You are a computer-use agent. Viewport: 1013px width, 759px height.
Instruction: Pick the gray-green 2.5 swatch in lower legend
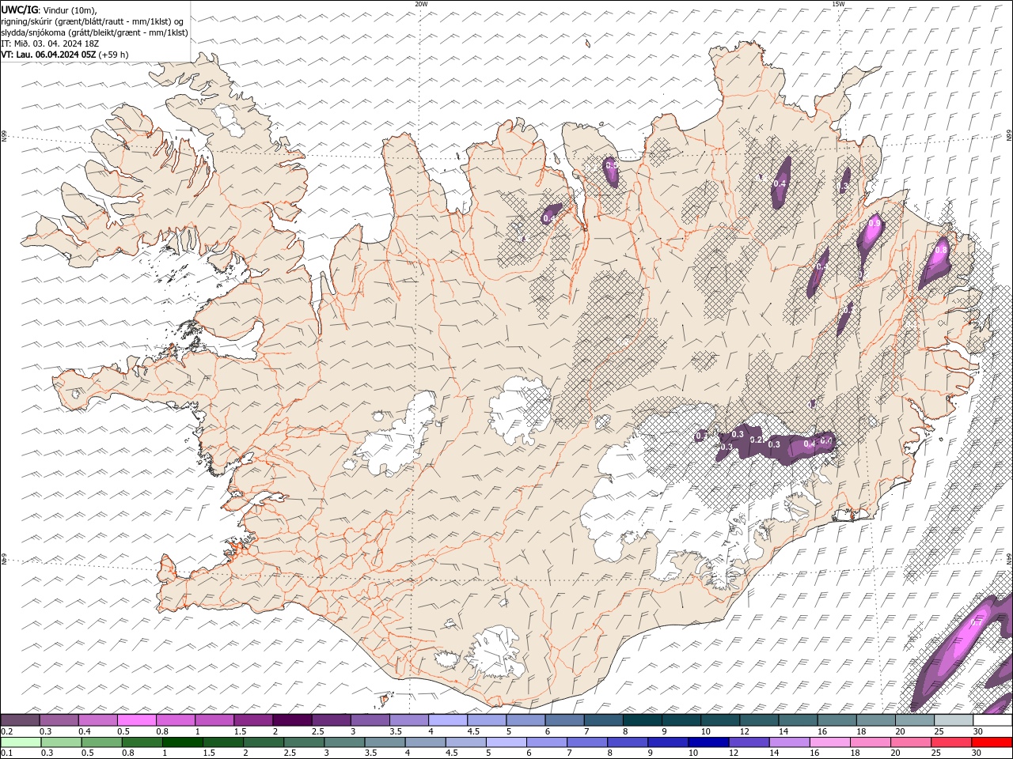pos(304,742)
